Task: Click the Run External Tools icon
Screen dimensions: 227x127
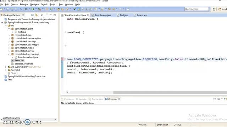Action: coord(39,9)
